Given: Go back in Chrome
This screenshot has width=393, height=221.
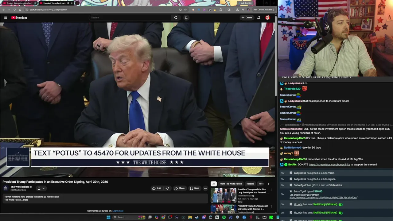Looking at the screenshot, I should [x=4, y=10].
